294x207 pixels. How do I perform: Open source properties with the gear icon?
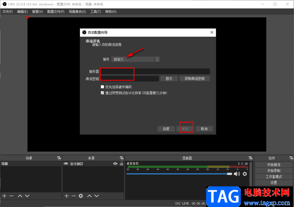81,196
